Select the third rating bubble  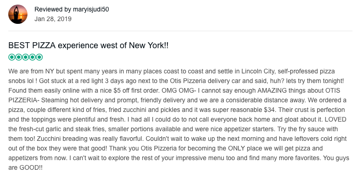(26, 57)
